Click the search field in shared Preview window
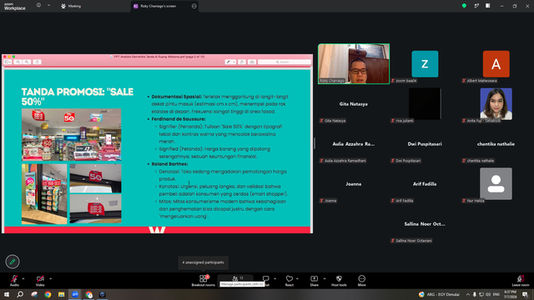The width and height of the screenshot is (534, 300). [284, 62]
